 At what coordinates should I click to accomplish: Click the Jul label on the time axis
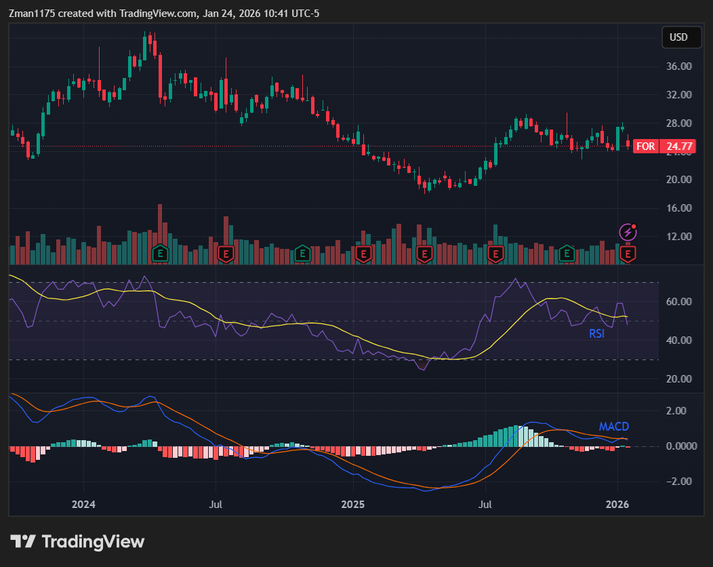point(216,505)
